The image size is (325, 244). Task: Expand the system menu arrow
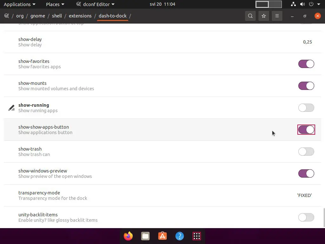click(x=319, y=4)
